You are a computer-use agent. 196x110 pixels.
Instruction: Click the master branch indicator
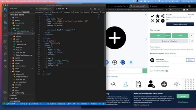coord(11,104)
